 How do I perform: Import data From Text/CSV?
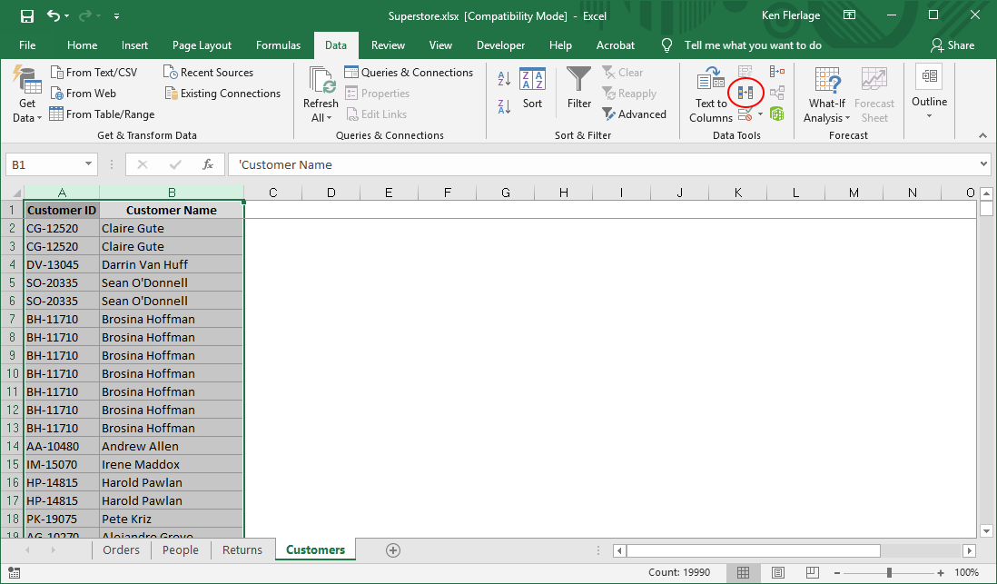(x=94, y=73)
